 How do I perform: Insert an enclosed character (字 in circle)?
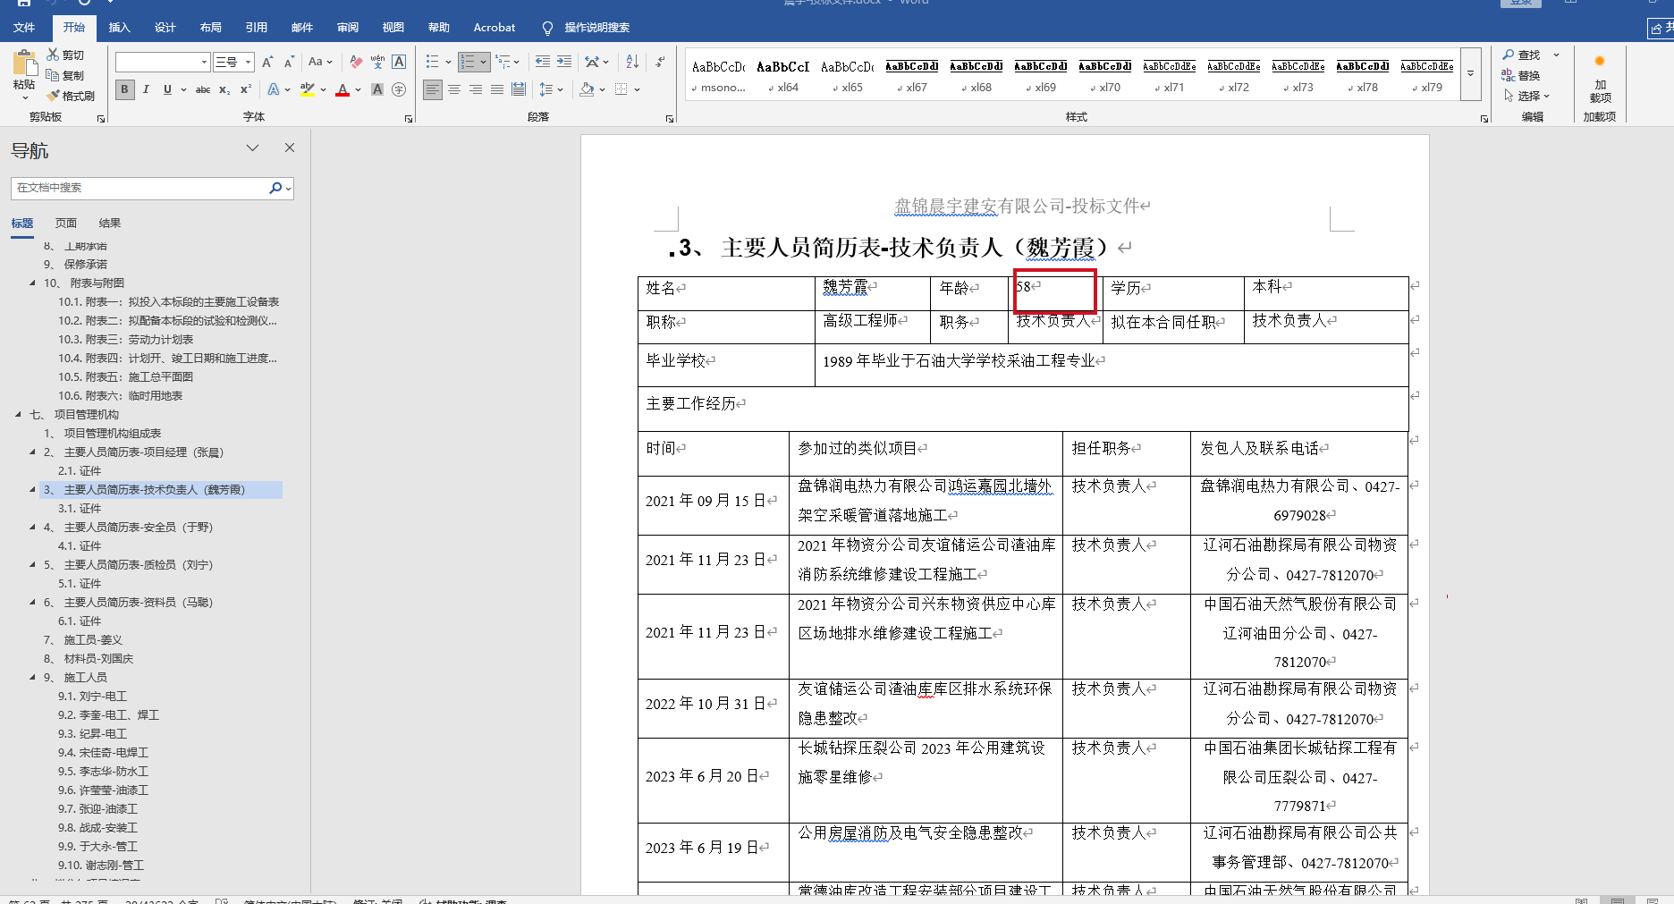click(399, 89)
